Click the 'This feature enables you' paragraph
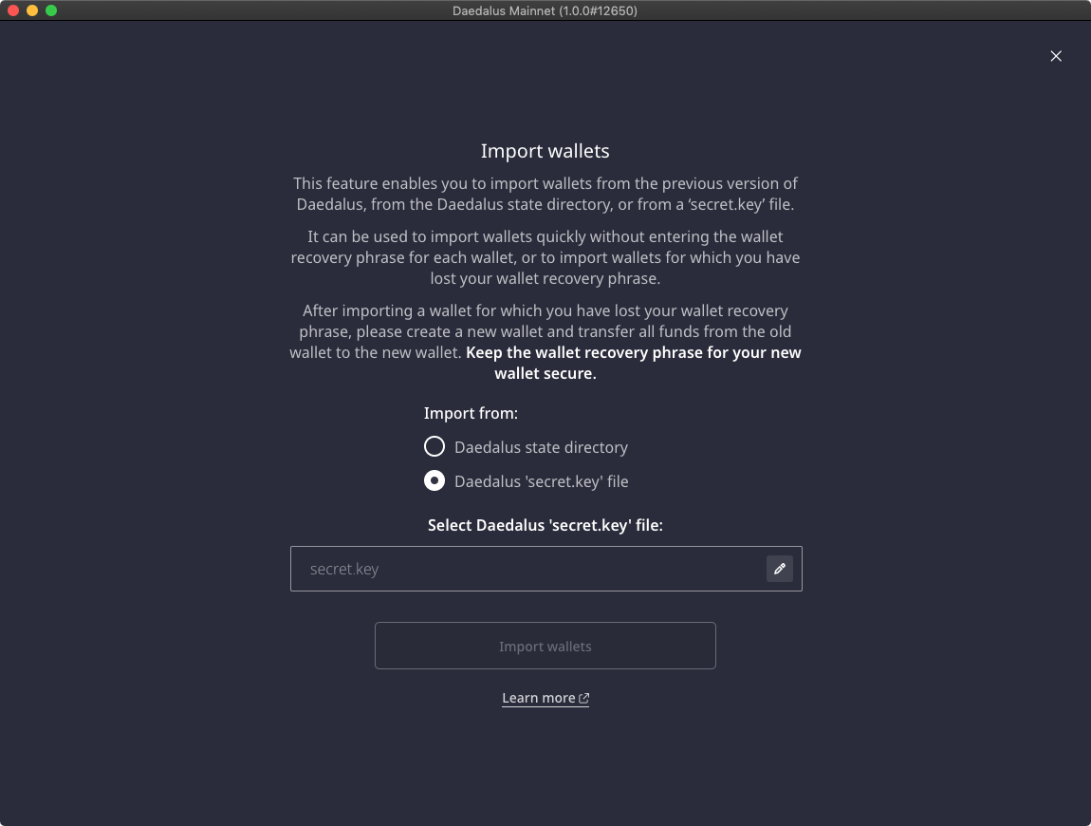The width and height of the screenshot is (1091, 826). 545,194
